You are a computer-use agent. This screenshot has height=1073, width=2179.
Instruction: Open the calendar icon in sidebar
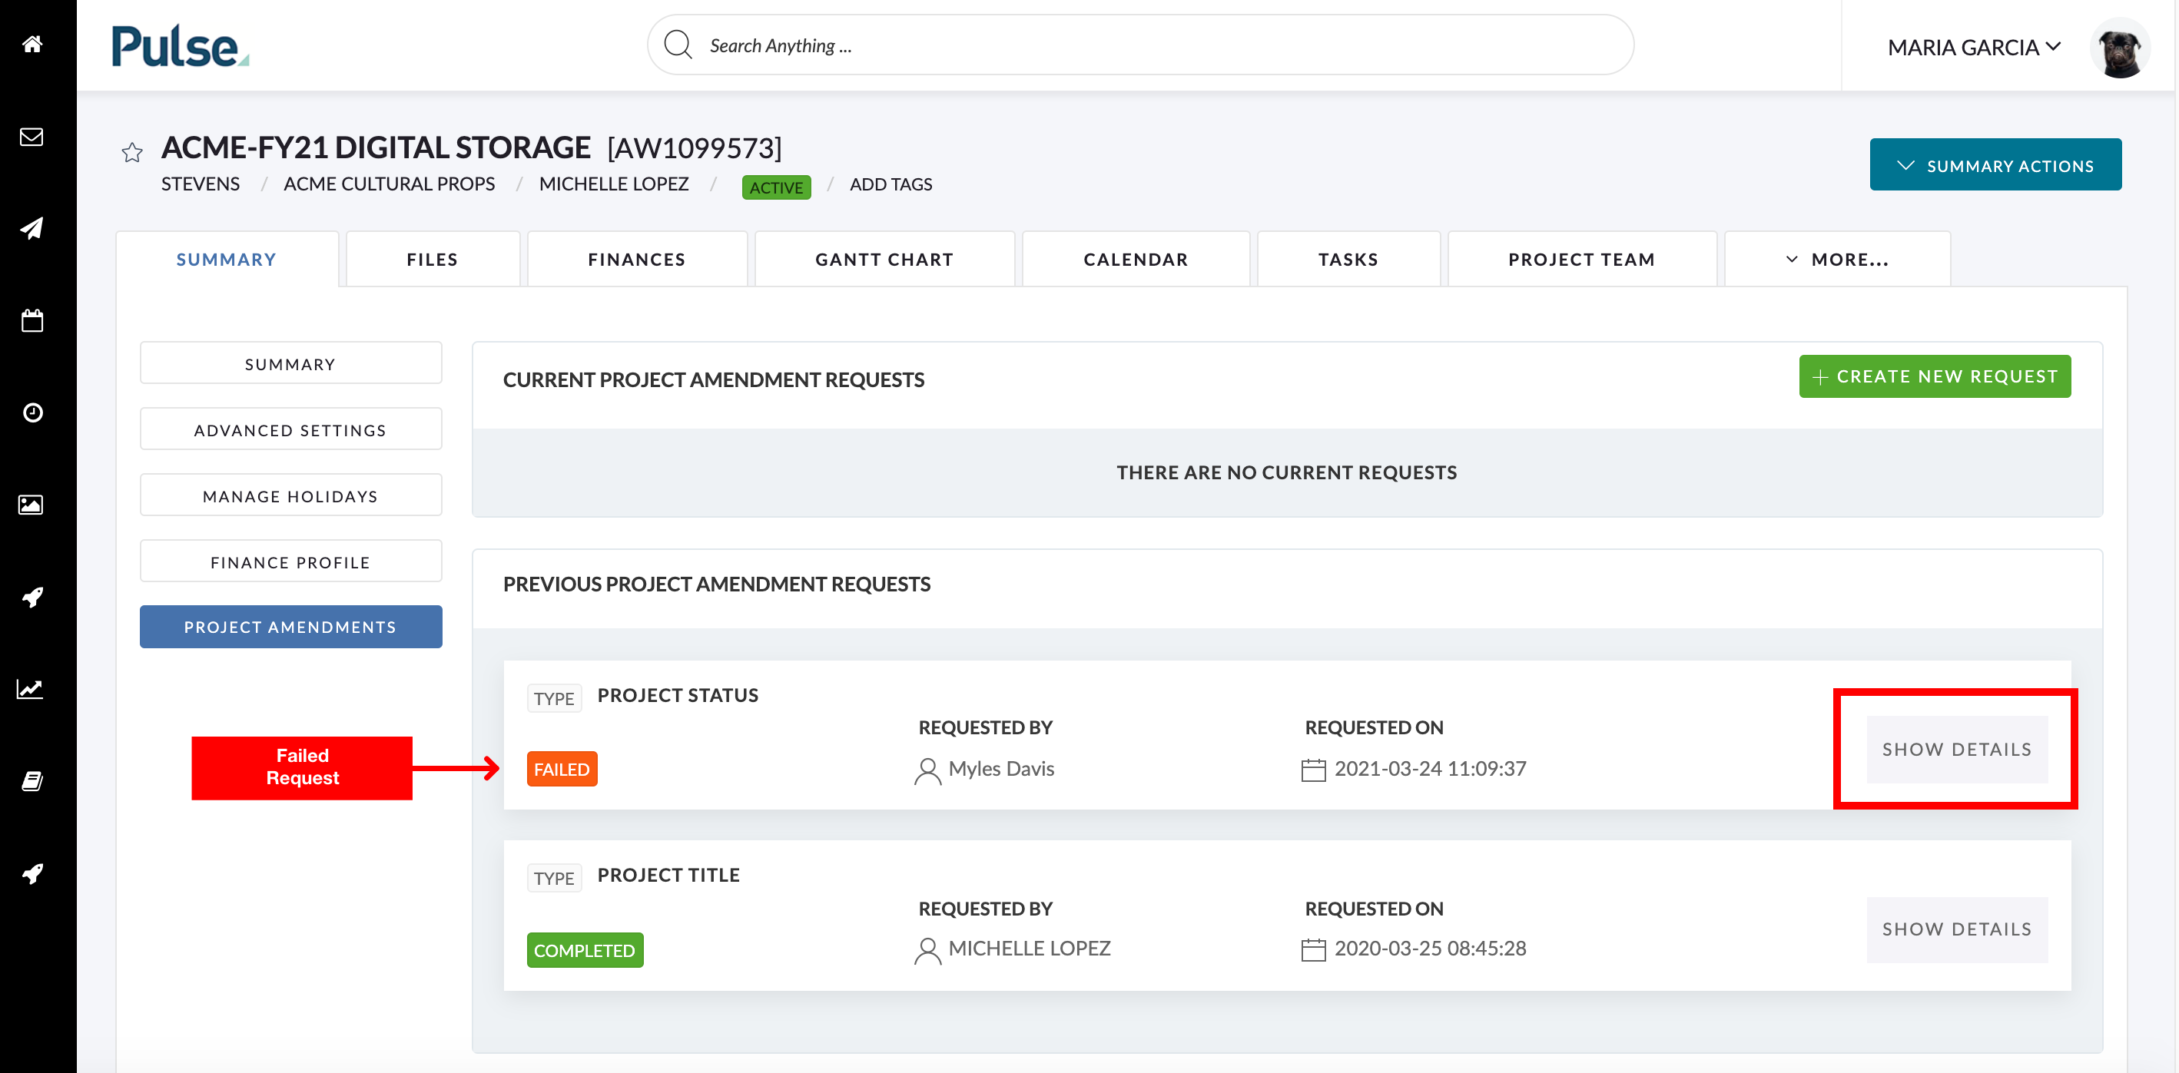(x=32, y=320)
